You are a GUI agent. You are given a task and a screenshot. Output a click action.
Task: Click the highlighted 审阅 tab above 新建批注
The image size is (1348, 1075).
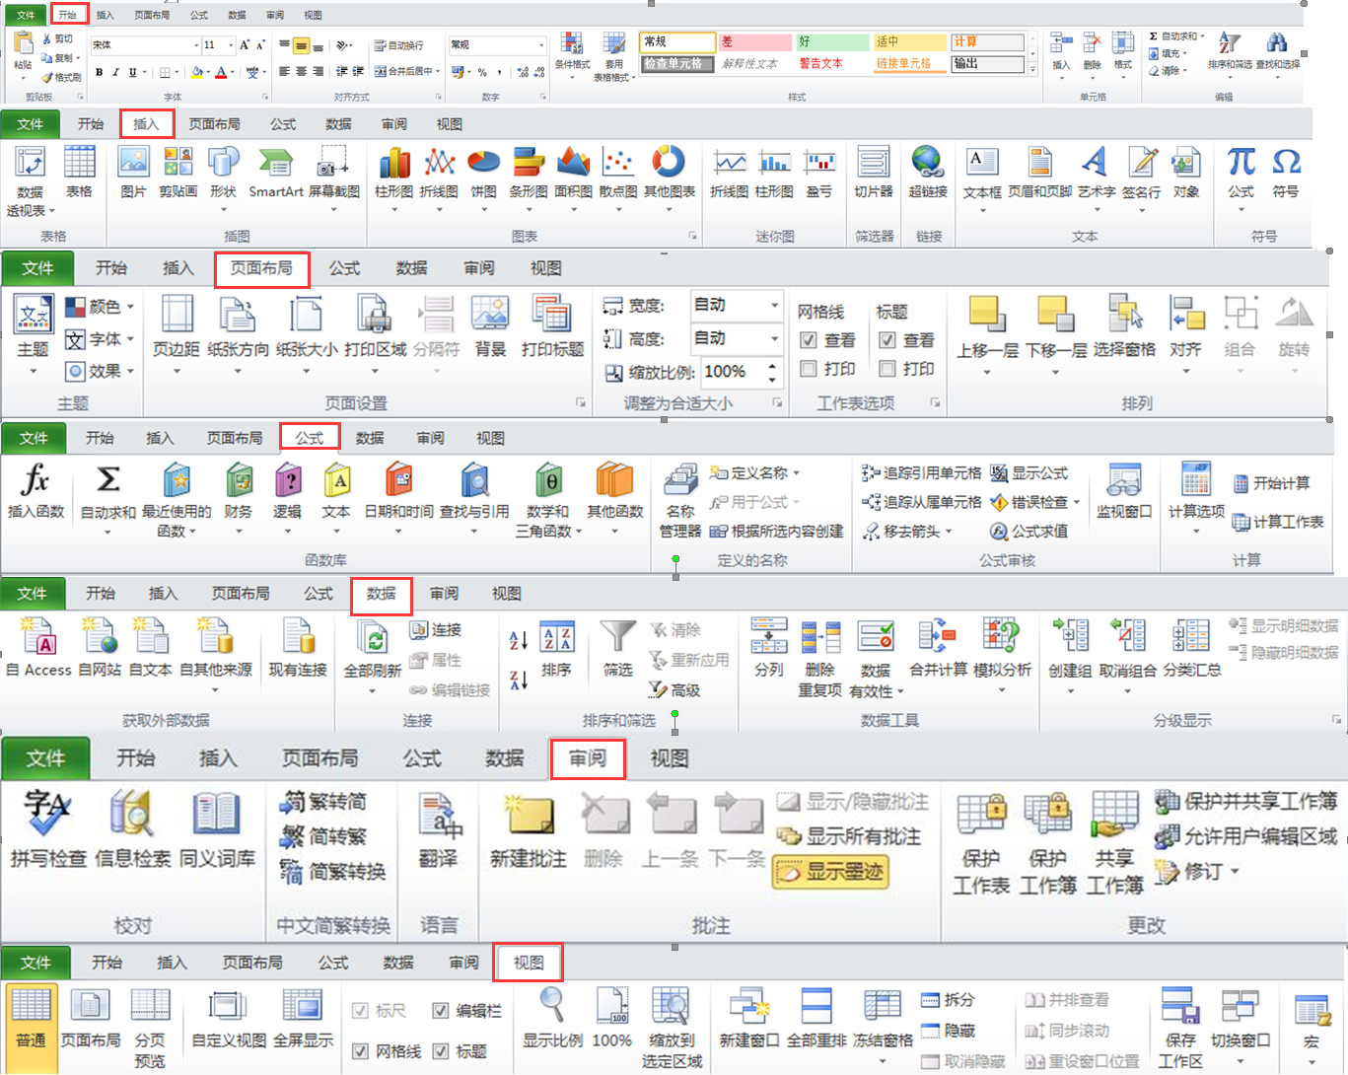pos(588,759)
